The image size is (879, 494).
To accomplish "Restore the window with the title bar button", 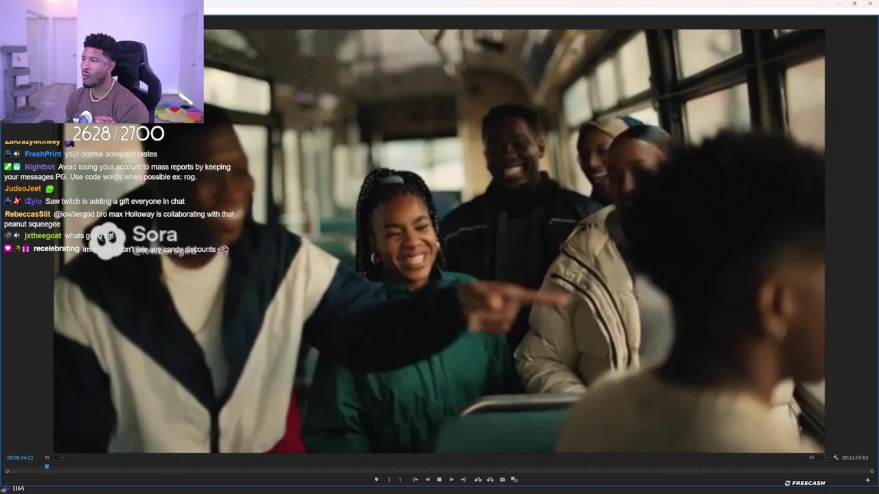I will coord(854,3).
